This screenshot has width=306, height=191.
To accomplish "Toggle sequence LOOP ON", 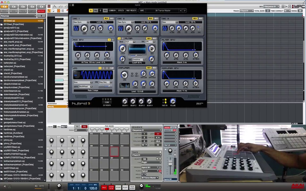I will tap(158, 134).
